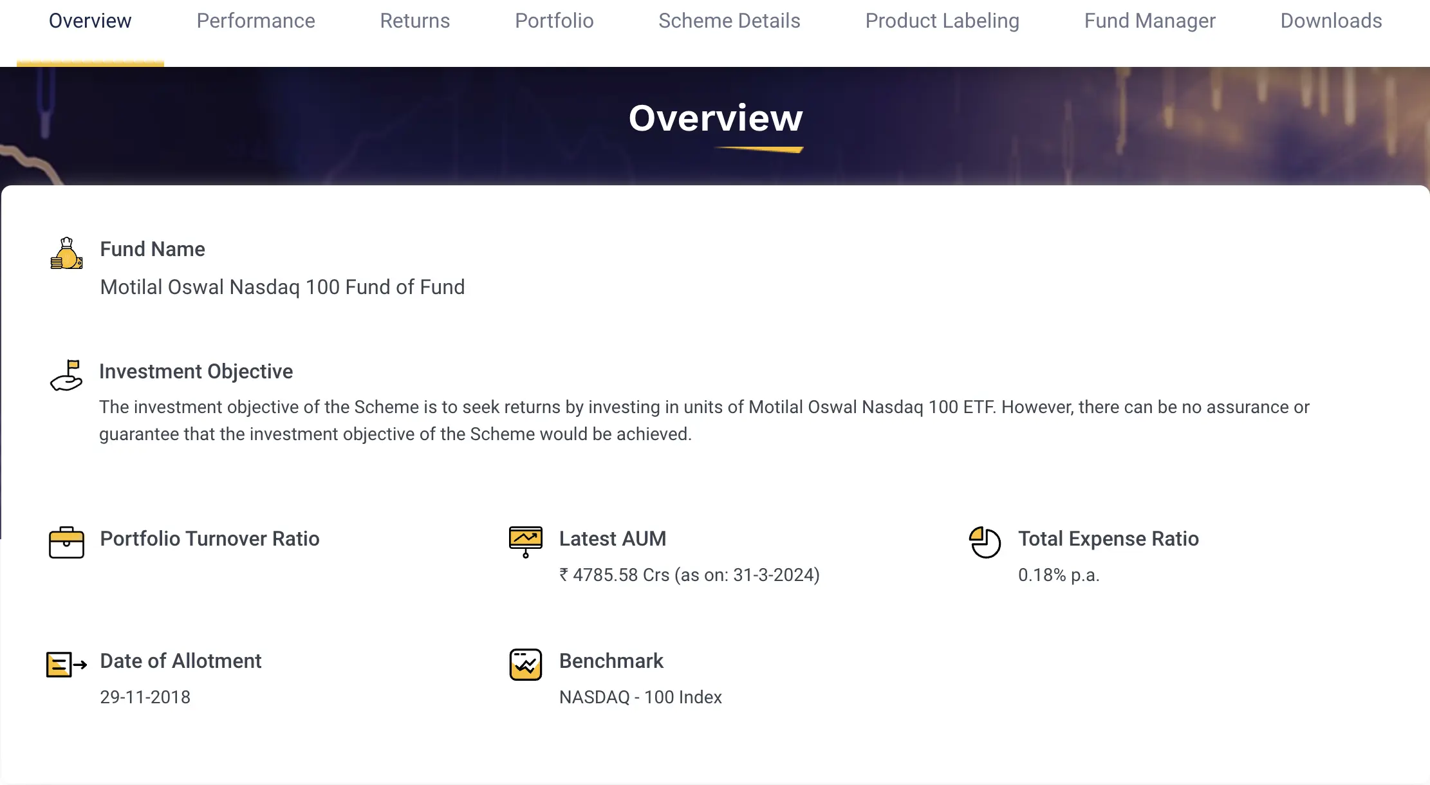Click the Benchmark label

coord(611,661)
